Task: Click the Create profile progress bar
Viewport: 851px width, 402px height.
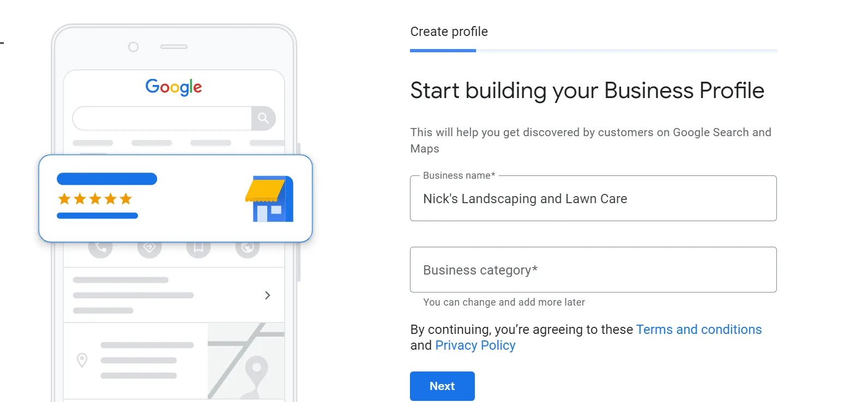Action: tap(593, 51)
